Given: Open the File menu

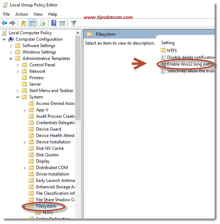Looking at the screenshot, I should point(6,14).
